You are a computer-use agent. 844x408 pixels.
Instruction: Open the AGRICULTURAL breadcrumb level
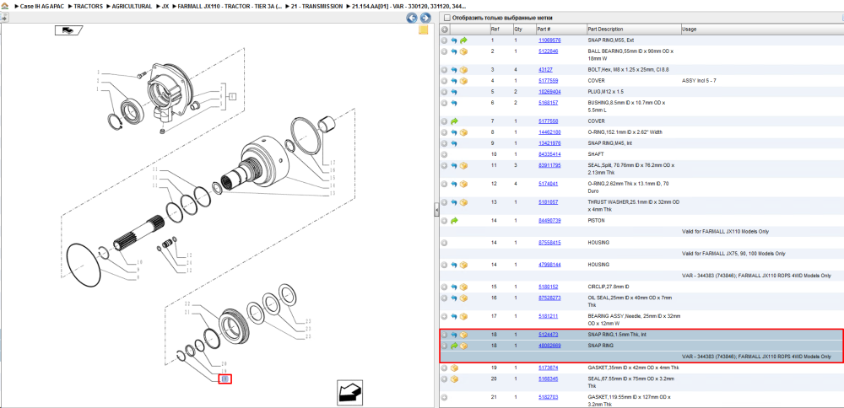point(132,6)
